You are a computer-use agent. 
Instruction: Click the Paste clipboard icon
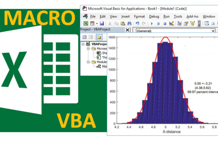pyautogui.click(x=123, y=23)
